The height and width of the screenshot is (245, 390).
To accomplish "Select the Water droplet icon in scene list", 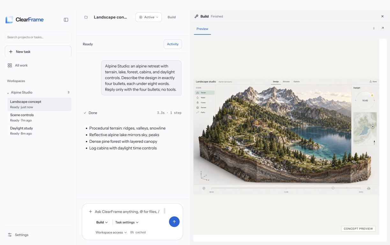I will (198, 98).
